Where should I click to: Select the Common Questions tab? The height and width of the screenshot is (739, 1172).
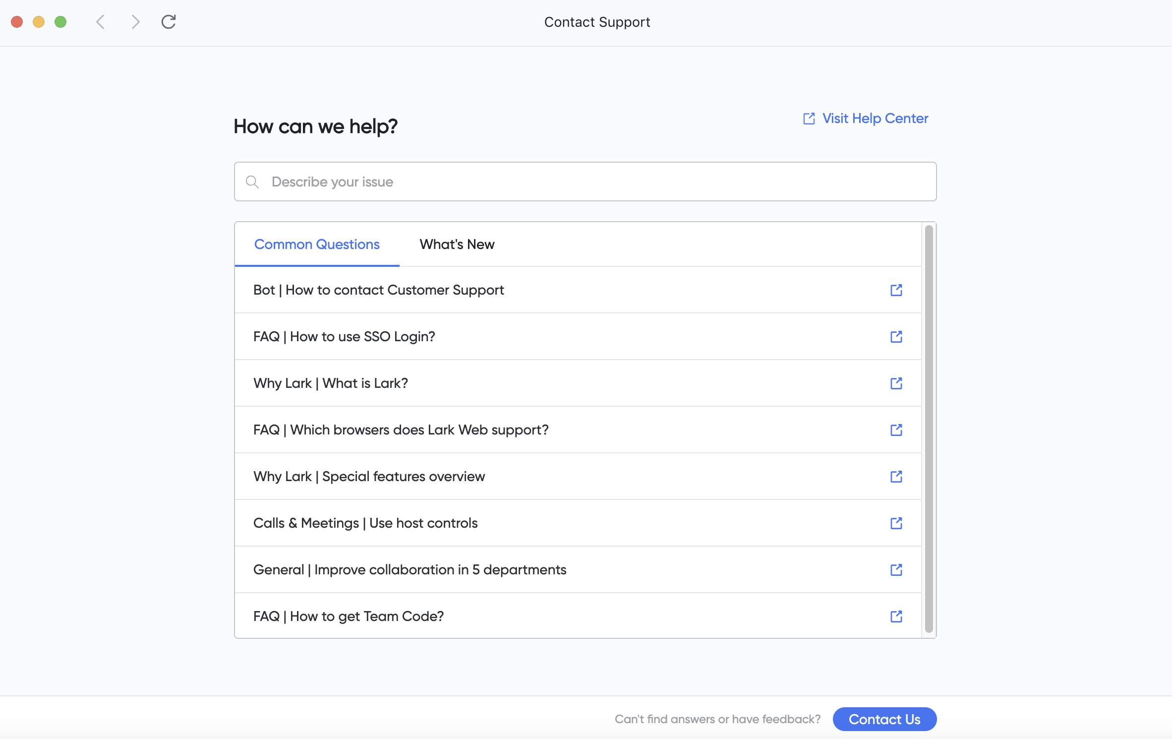317,244
